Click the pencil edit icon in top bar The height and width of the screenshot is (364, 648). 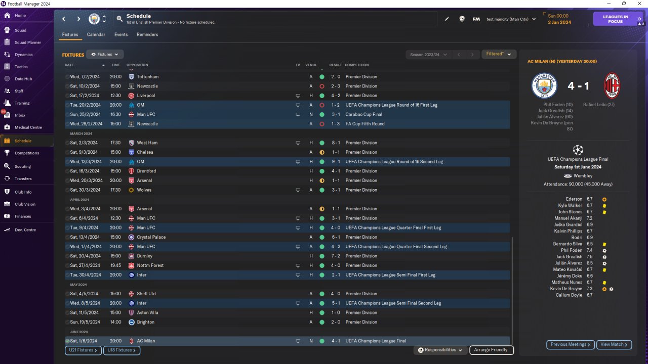[x=447, y=19]
